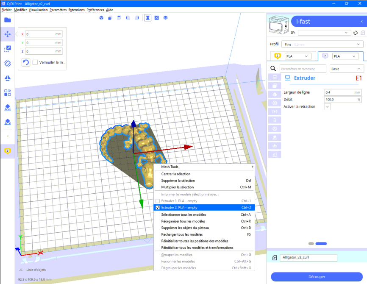The height and width of the screenshot is (284, 367).
Task: Open the Aide menu
Action: click(x=109, y=10)
